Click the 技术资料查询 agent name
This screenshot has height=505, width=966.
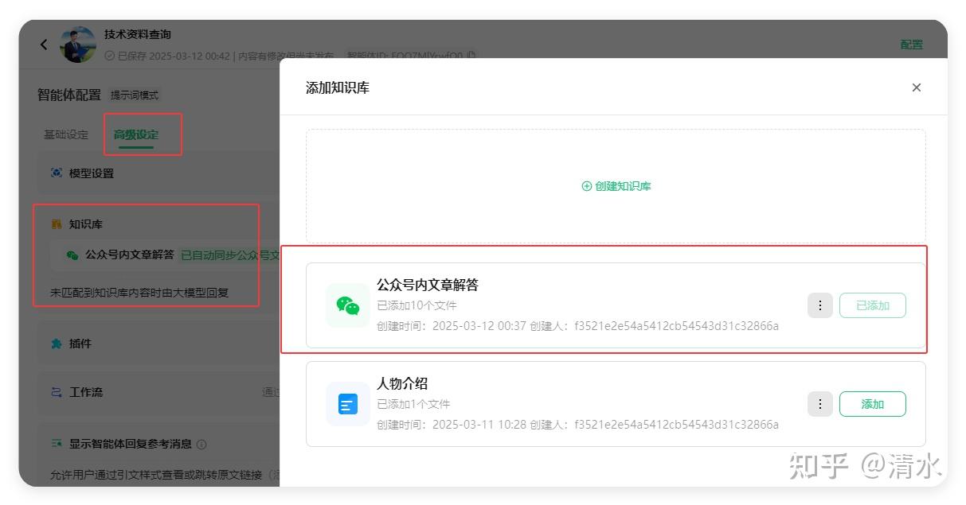click(x=138, y=34)
